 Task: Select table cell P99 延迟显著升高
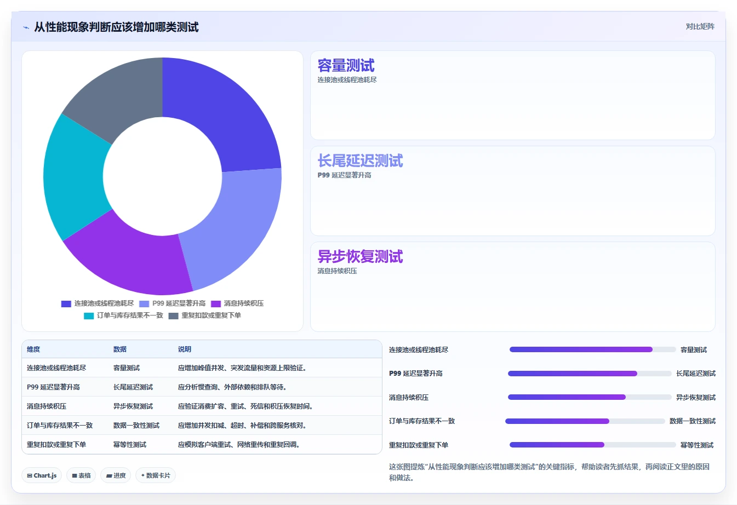pyautogui.click(x=53, y=387)
